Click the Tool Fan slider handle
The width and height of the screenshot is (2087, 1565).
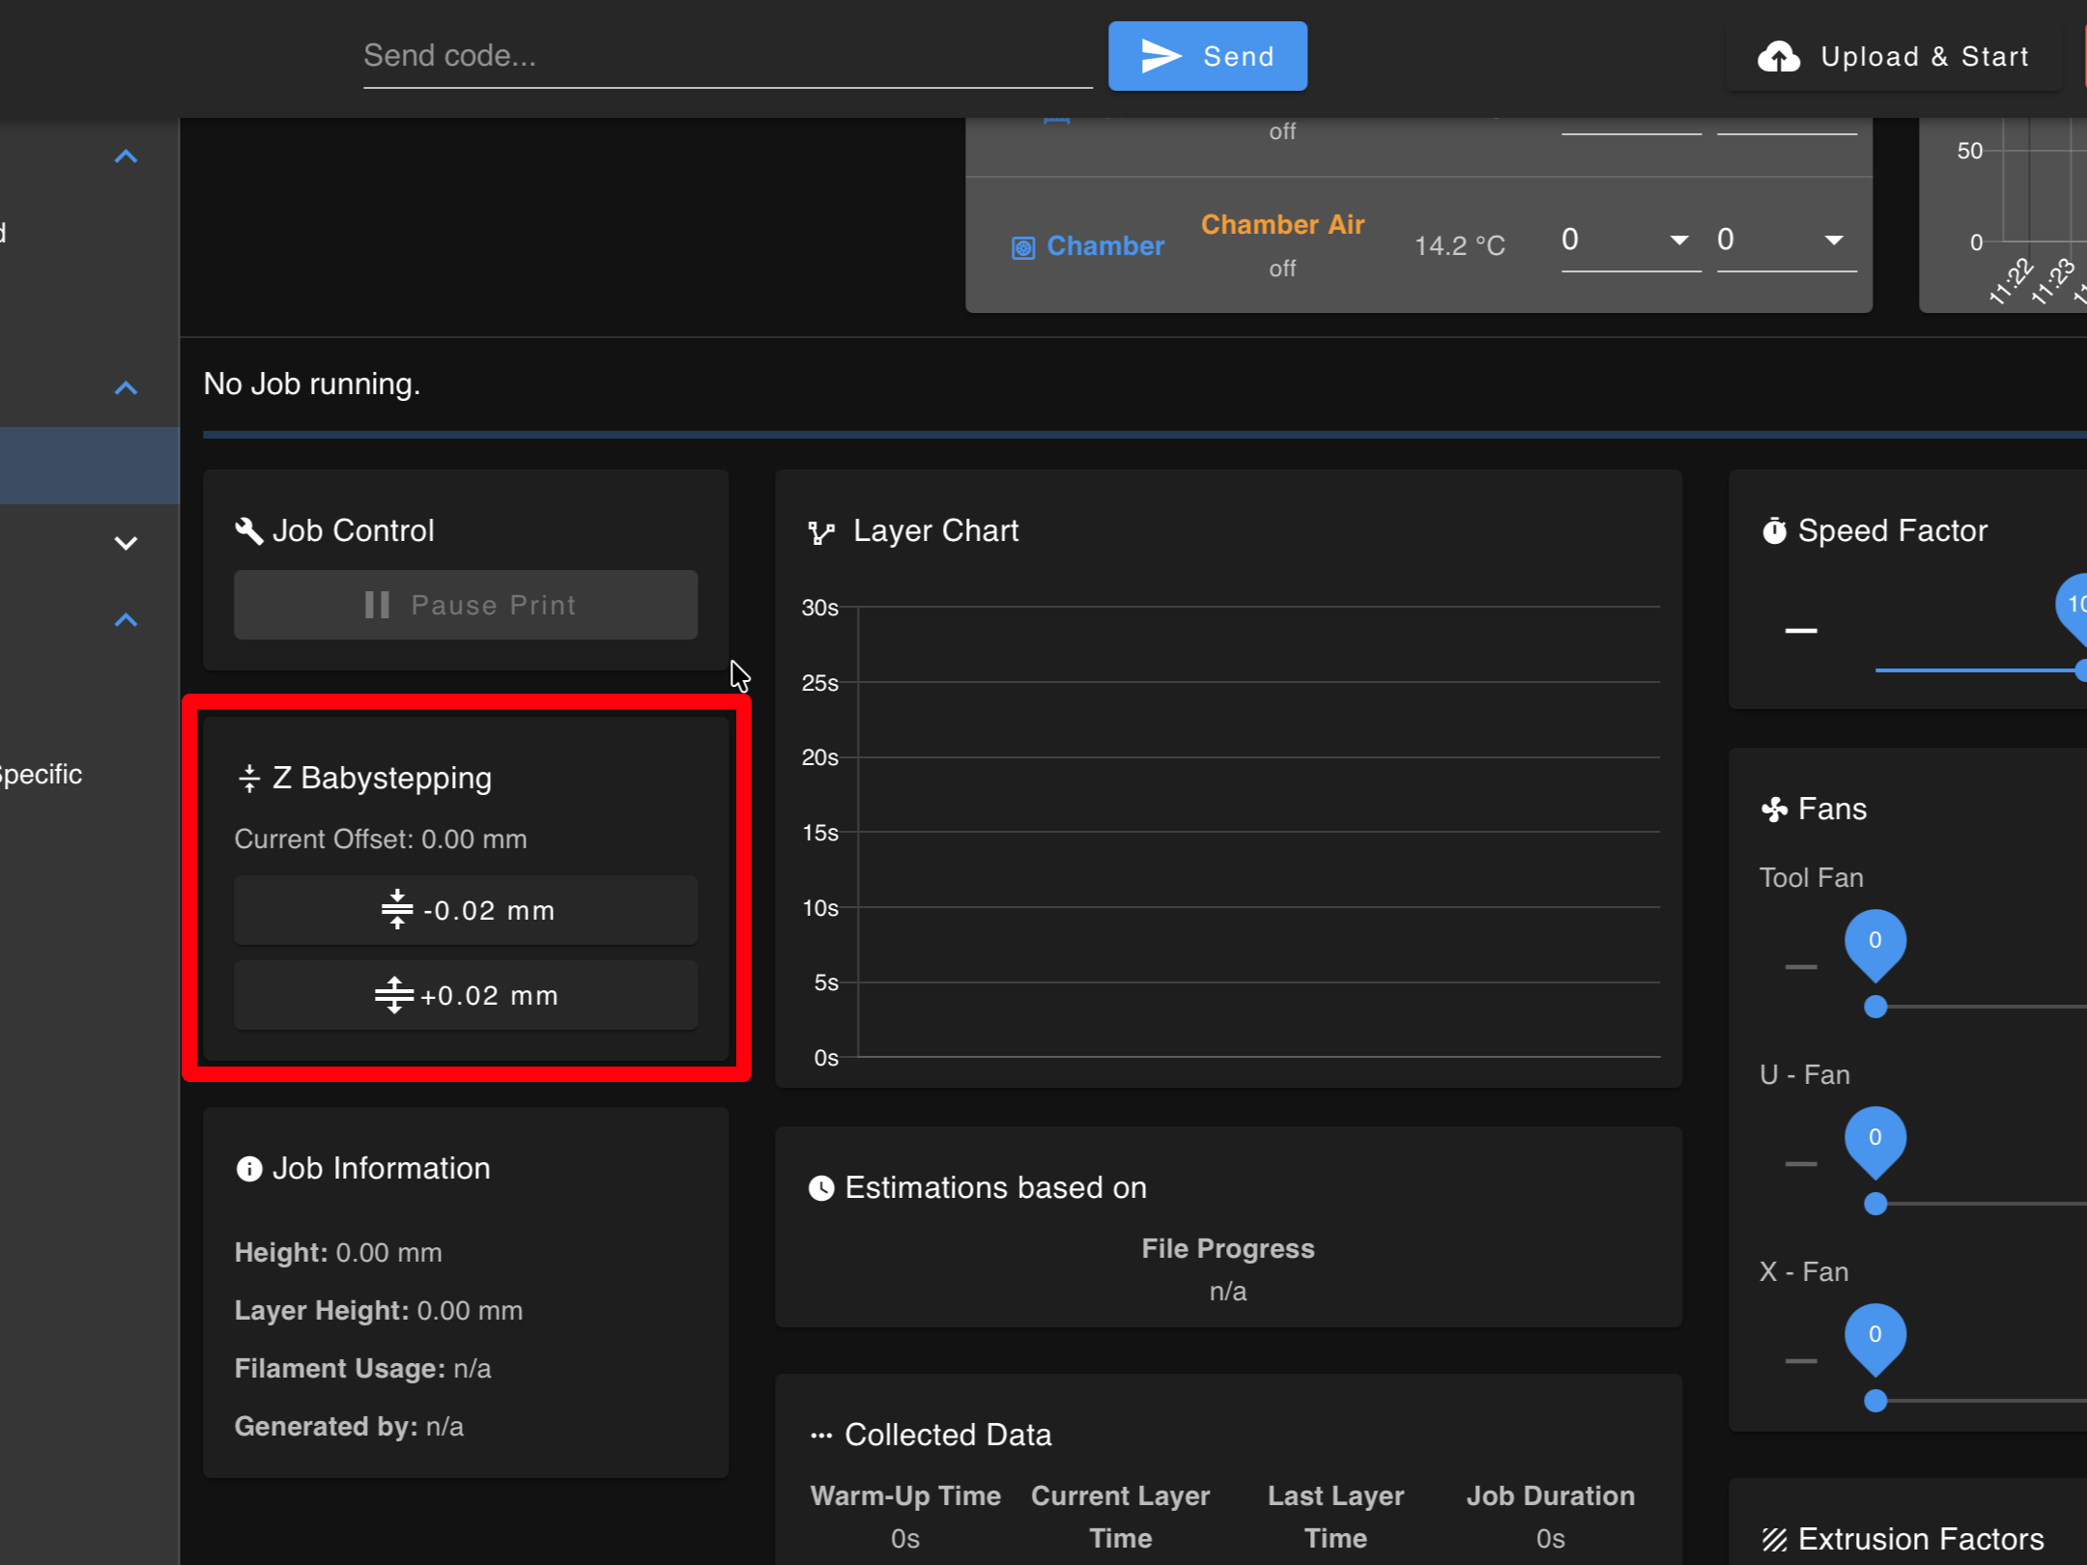point(1875,1007)
